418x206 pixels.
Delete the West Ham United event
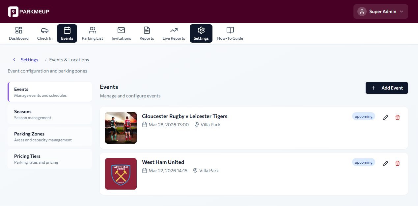click(x=398, y=163)
